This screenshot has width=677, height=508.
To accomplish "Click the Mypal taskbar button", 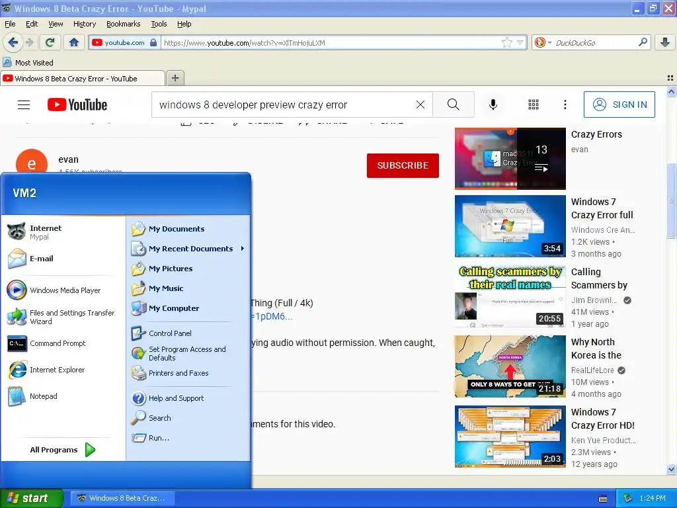I will (x=122, y=498).
